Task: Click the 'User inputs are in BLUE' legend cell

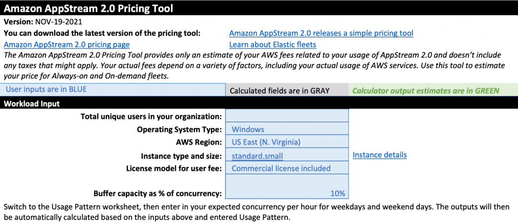Action: pos(113,89)
